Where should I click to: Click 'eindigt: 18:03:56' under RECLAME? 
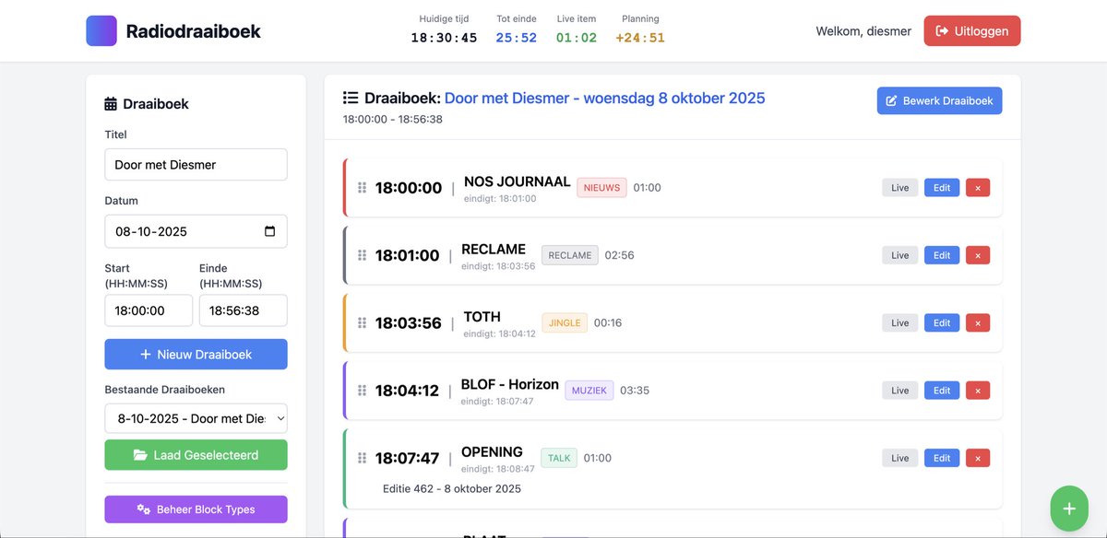[498, 266]
